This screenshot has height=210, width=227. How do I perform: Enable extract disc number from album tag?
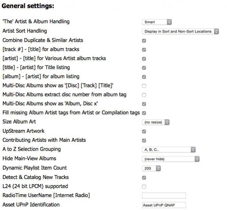pos(144,95)
